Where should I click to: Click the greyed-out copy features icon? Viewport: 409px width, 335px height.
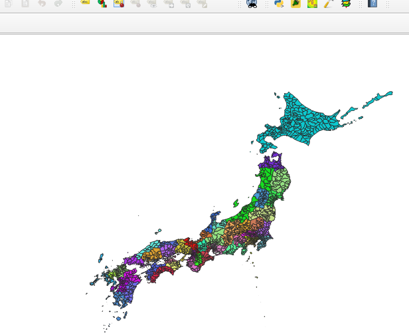9,3
